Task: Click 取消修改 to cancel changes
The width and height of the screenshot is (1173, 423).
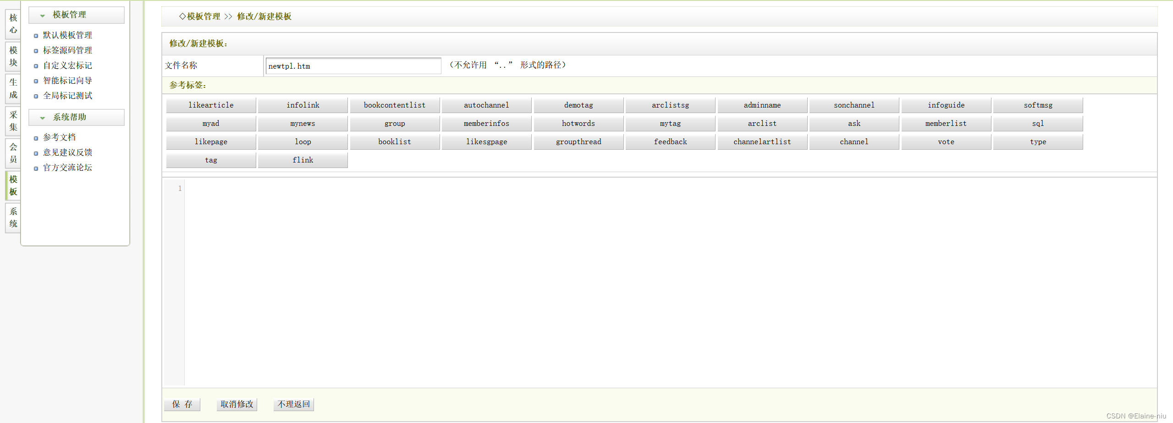Action: [237, 404]
